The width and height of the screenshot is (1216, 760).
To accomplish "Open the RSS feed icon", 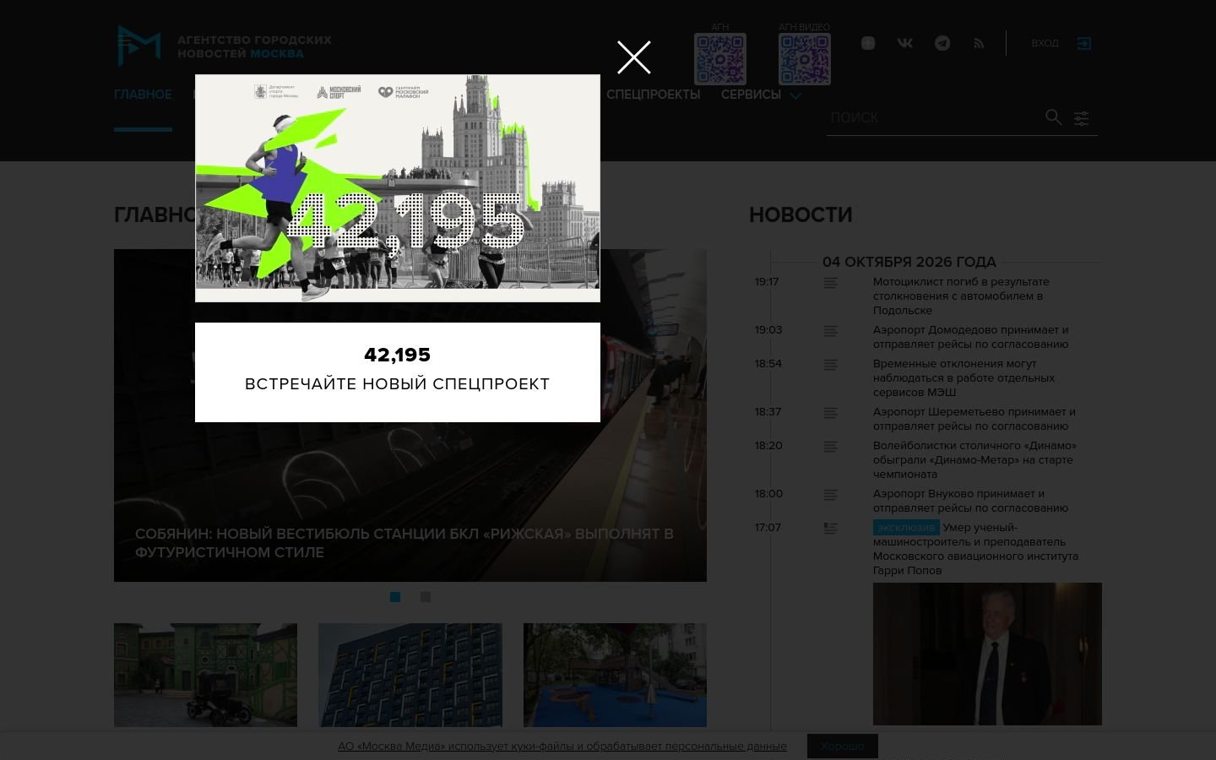I will pyautogui.click(x=979, y=43).
